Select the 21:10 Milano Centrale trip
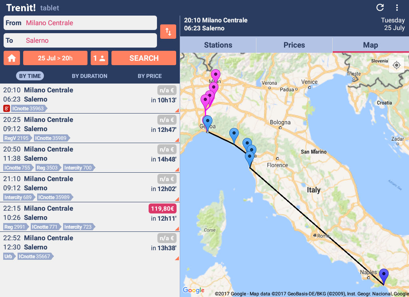 coord(90,187)
